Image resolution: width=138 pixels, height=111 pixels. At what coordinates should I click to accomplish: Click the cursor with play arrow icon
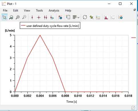[52, 17]
